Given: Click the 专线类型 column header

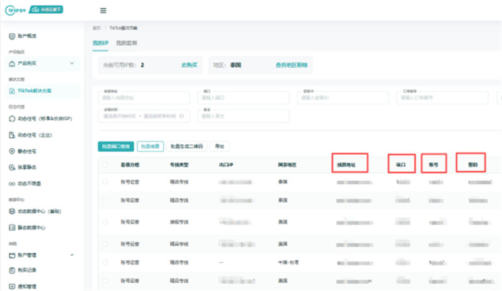Looking at the screenshot, I should pos(179,165).
